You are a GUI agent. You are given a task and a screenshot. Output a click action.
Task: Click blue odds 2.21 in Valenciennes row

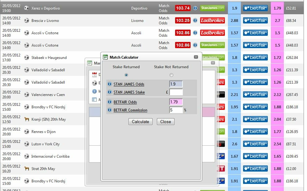[x=234, y=94]
